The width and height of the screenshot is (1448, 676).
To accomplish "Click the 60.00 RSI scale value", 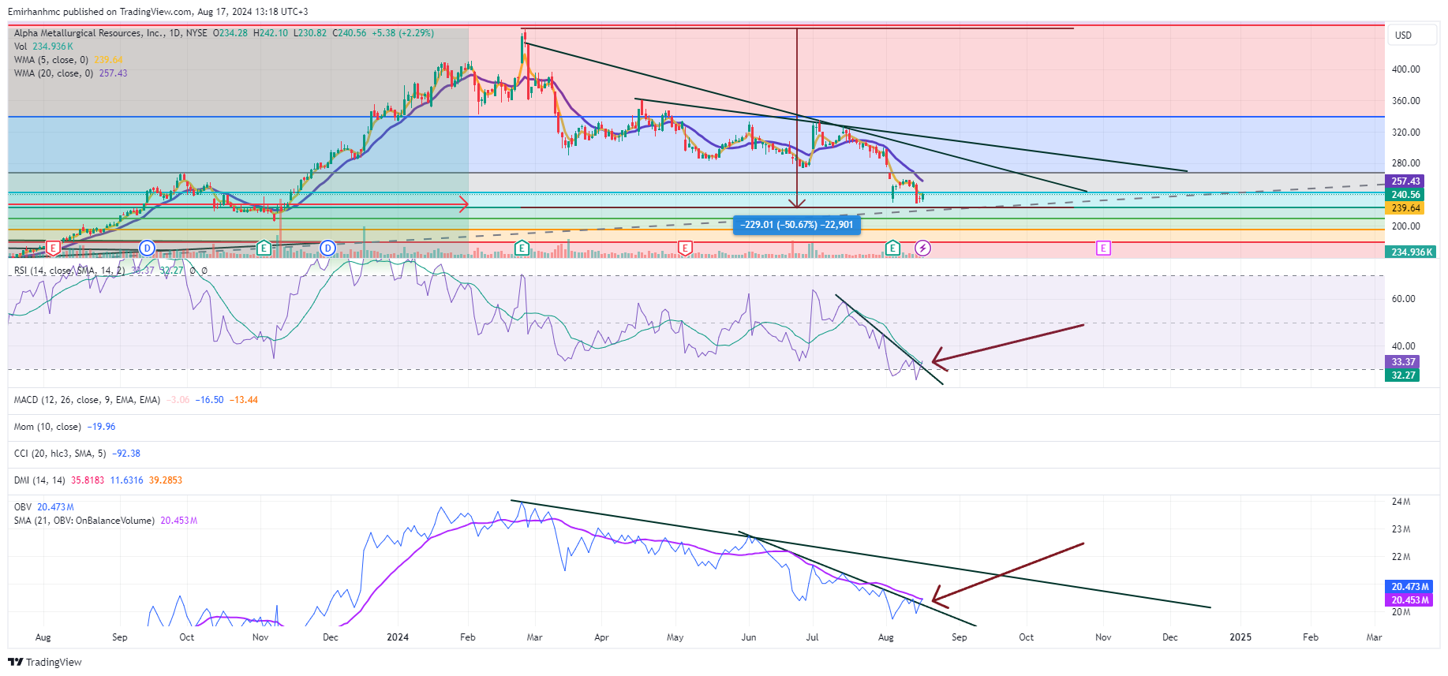I will [1403, 299].
